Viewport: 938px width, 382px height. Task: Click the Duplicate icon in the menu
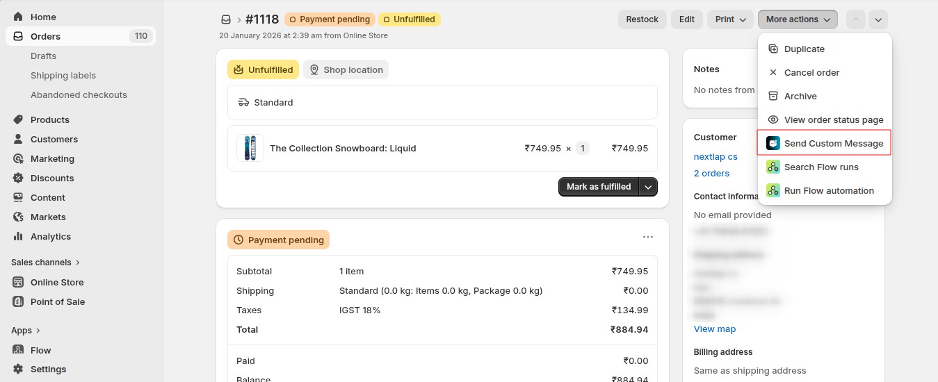pos(773,49)
